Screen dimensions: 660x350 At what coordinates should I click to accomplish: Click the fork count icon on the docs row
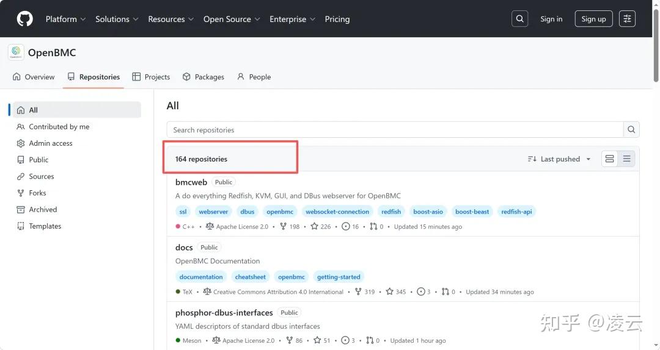[x=358, y=291]
